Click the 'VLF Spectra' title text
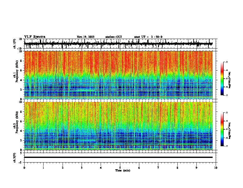 35,37
